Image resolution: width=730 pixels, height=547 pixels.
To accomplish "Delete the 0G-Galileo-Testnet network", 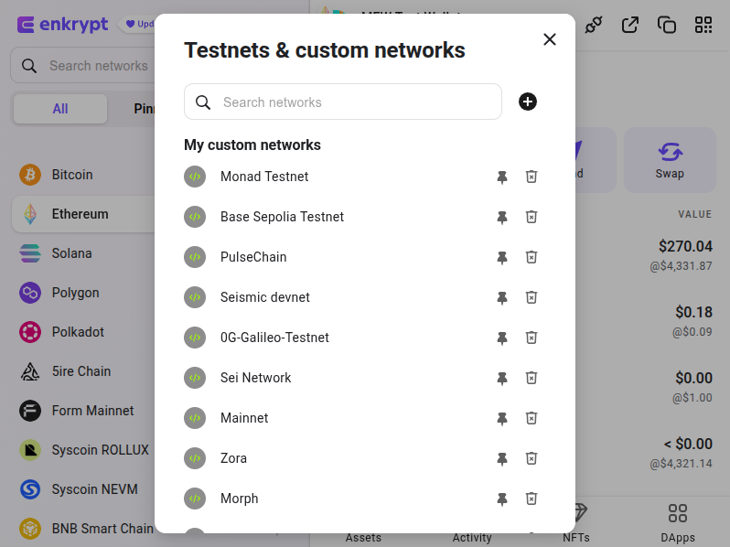I will [531, 338].
